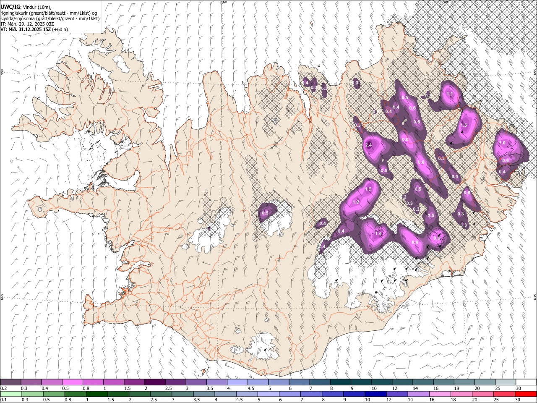Click the bright pink upper swatch between 0.5 and 0.8
Viewport: 537px width, 403px height.
click(72, 382)
